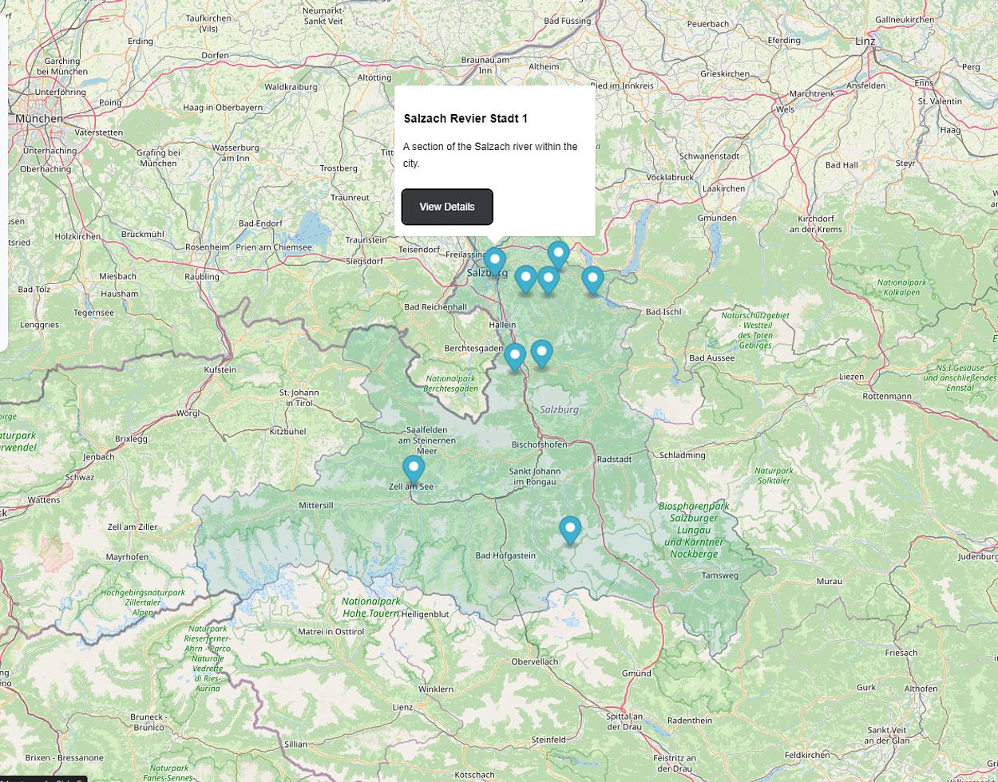Click the popup description about Salzach river
The width and height of the screenshot is (998, 782).
pyautogui.click(x=490, y=155)
